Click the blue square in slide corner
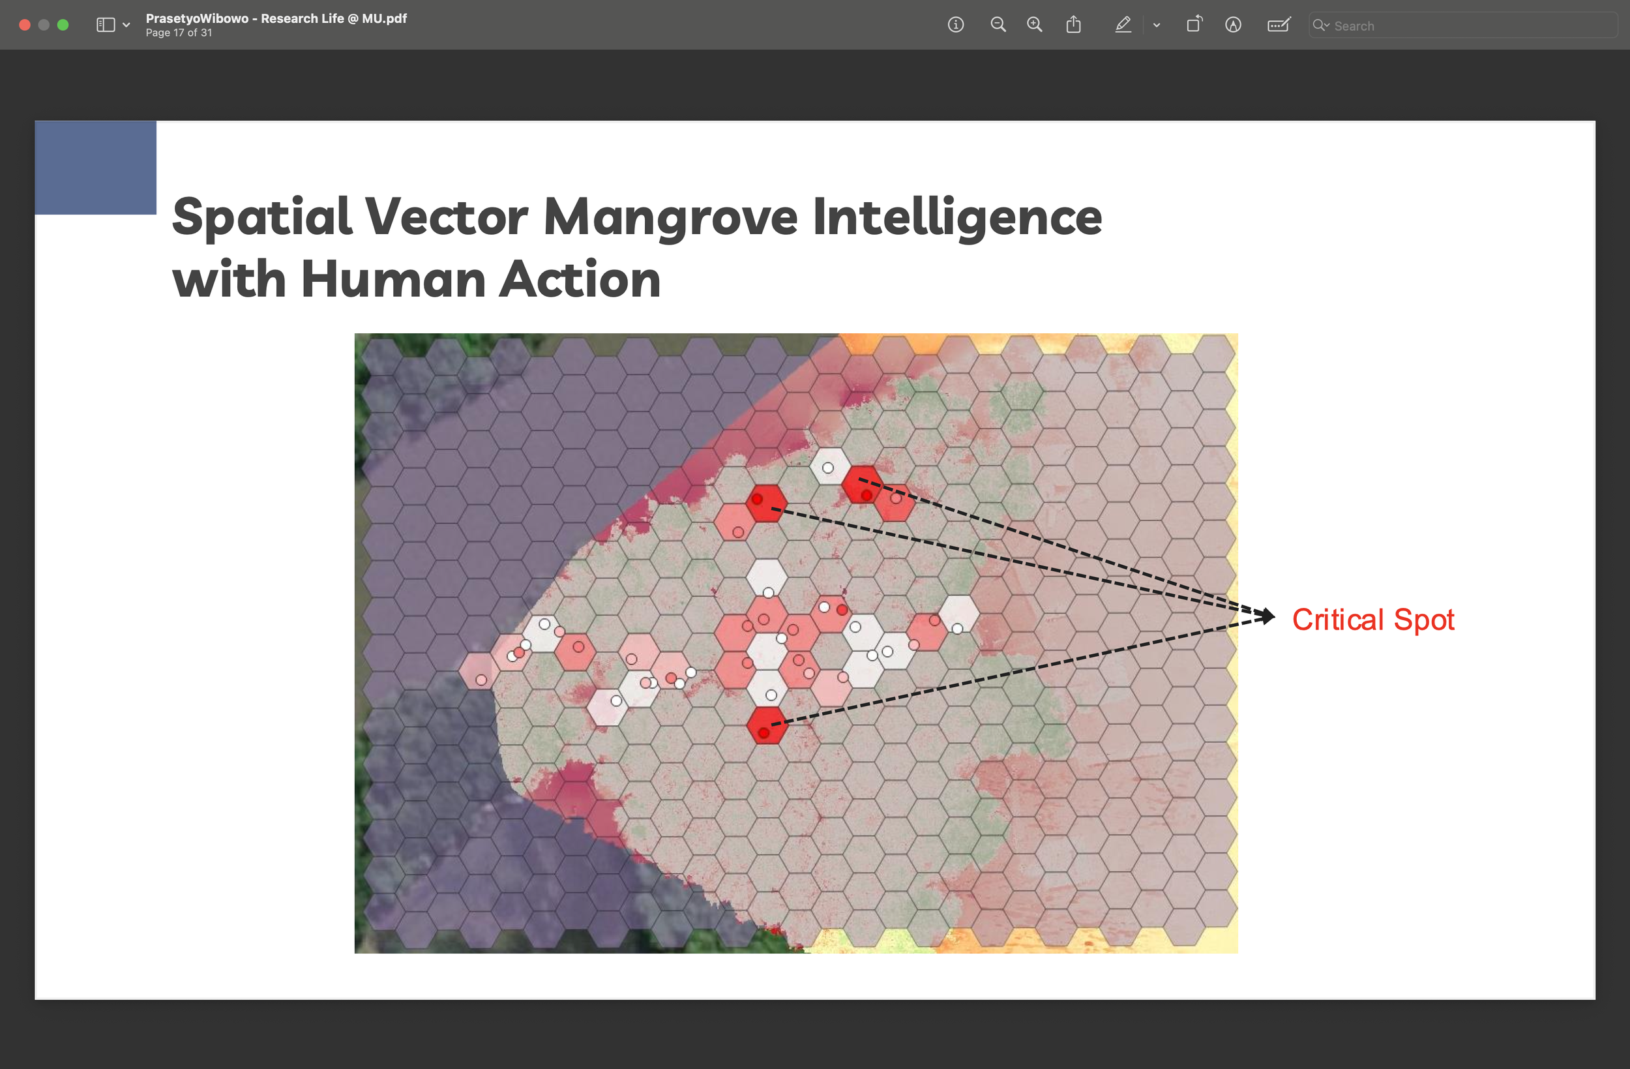The image size is (1630, 1069). click(x=95, y=168)
